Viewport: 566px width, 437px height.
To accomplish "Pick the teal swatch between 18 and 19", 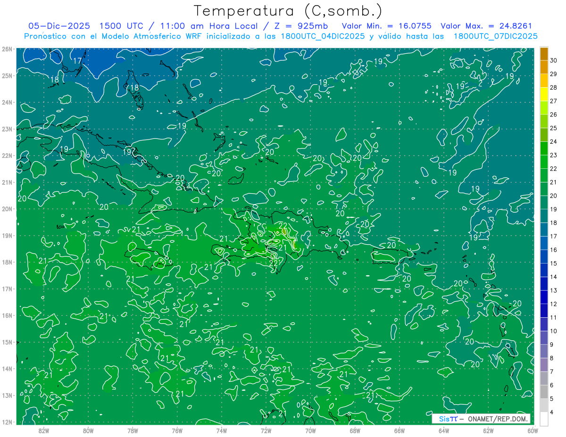I will tap(544, 216).
